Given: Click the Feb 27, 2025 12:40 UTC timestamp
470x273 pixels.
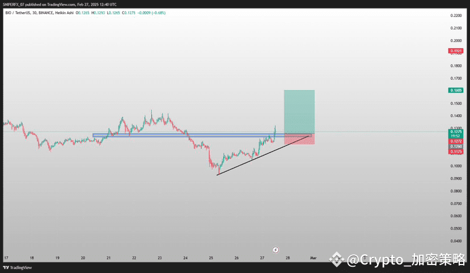Looking at the screenshot, I should 97,5.
